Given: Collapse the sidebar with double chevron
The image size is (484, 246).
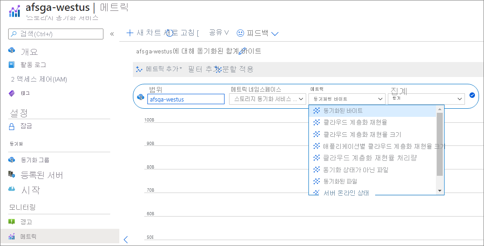Looking at the screenshot, I should coord(112,34).
